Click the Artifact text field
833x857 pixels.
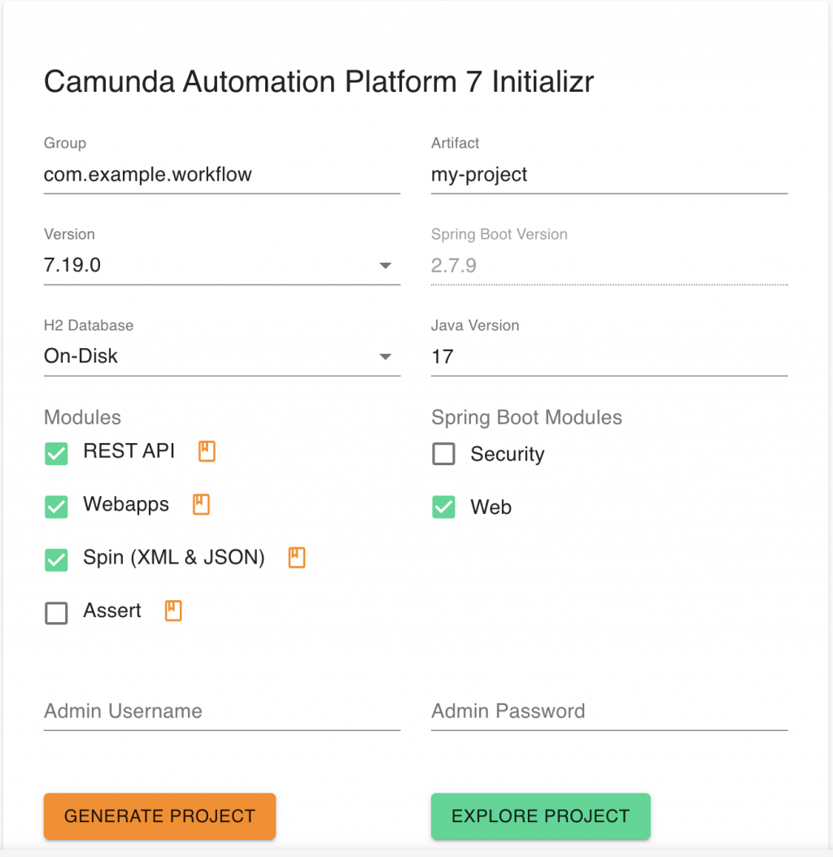click(x=608, y=175)
